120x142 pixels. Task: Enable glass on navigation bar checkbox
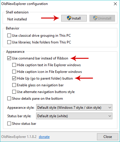pyautogui.click(x=14, y=85)
